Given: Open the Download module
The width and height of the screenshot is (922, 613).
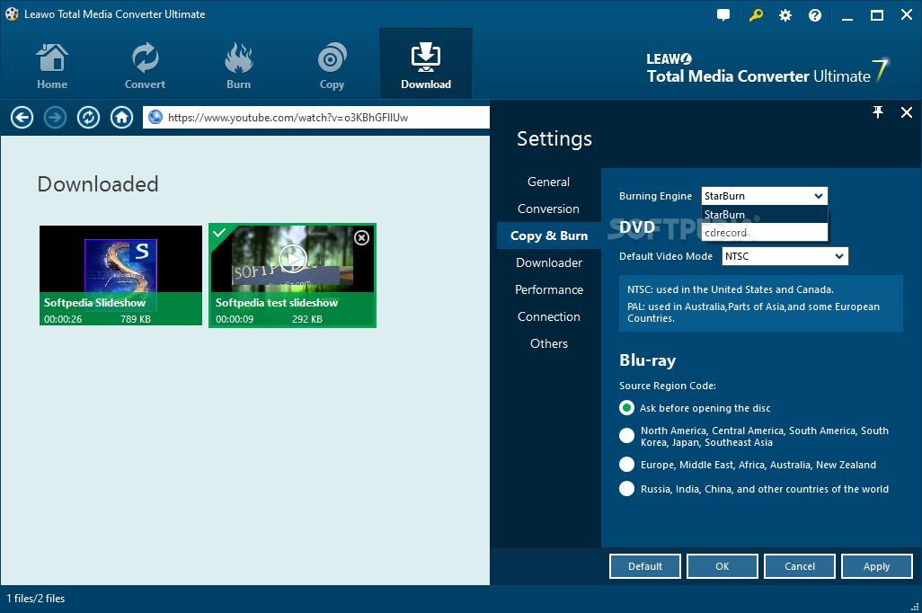Looking at the screenshot, I should click(x=426, y=64).
